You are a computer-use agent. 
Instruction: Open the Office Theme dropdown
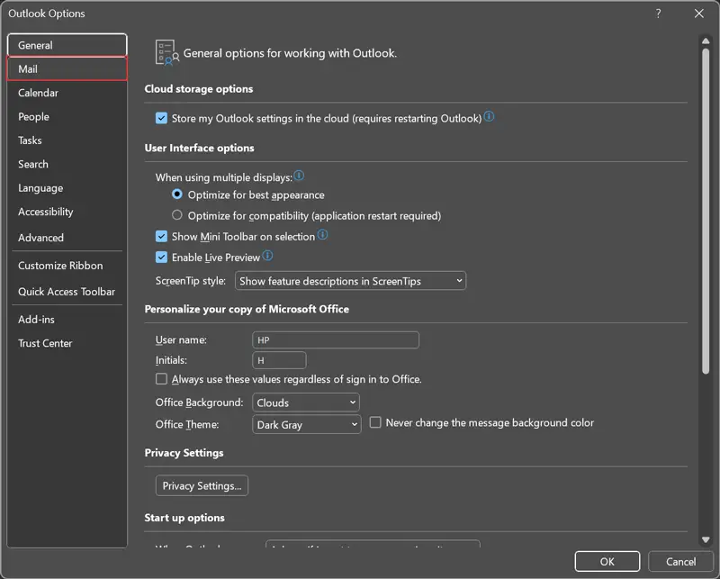click(x=306, y=425)
